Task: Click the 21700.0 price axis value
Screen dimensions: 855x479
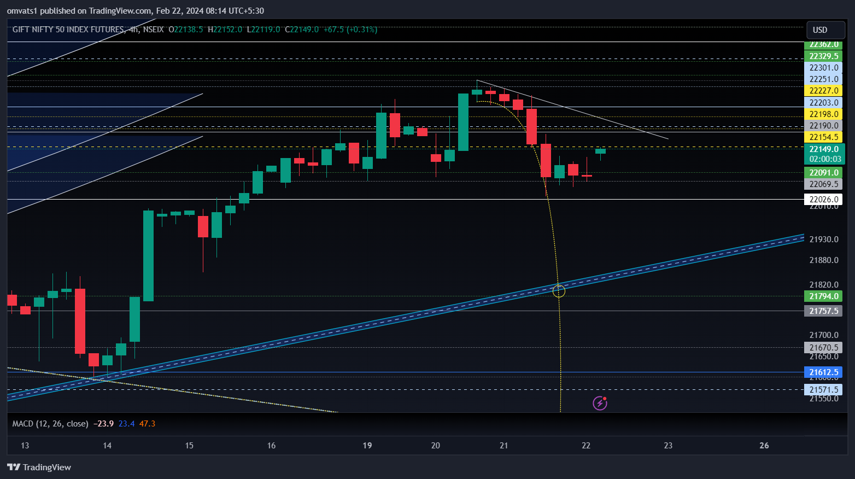Action: point(824,335)
